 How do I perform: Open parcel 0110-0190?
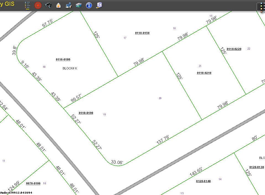(x=86, y=113)
